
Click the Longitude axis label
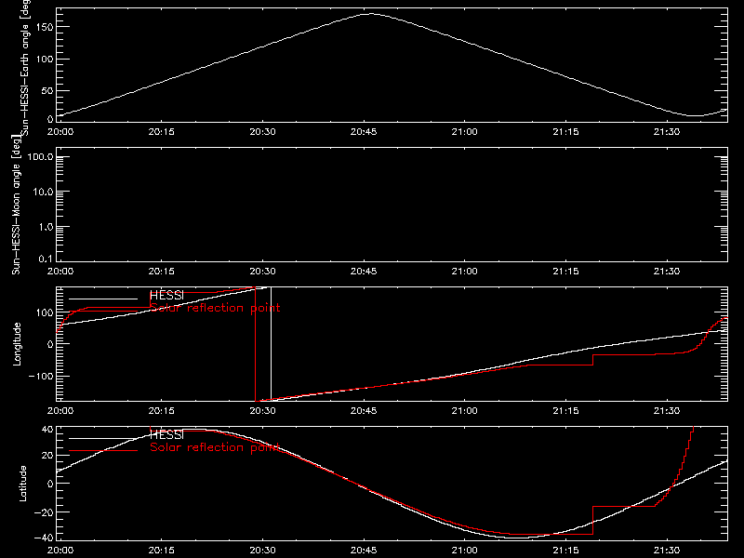[x=17, y=344]
